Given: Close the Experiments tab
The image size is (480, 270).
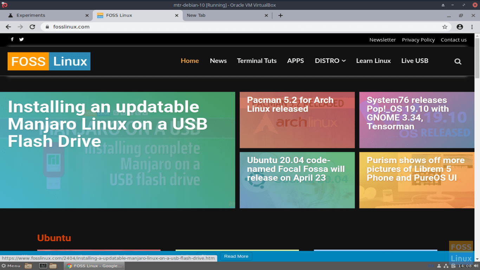Looking at the screenshot, I should (87, 15).
